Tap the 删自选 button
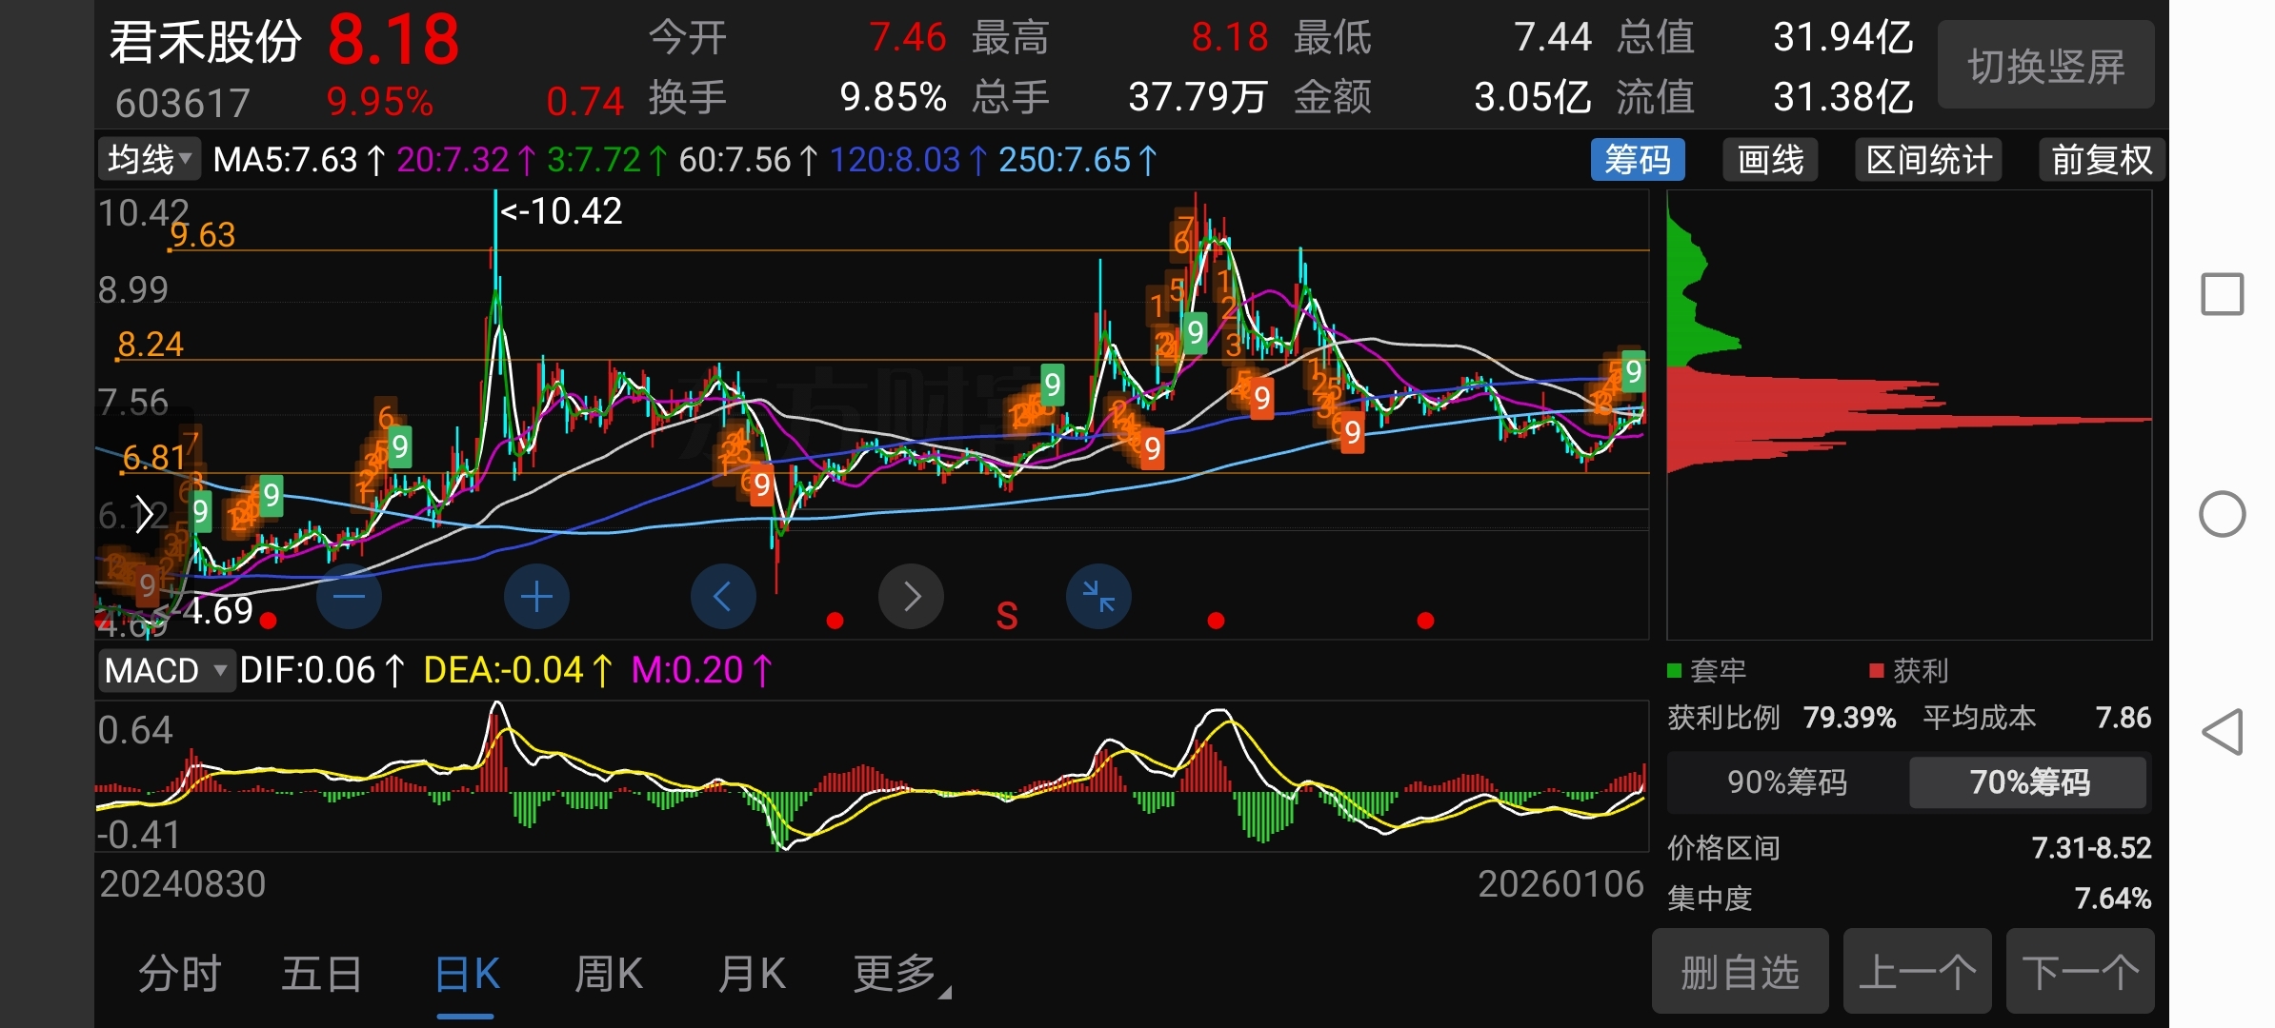 1740,972
